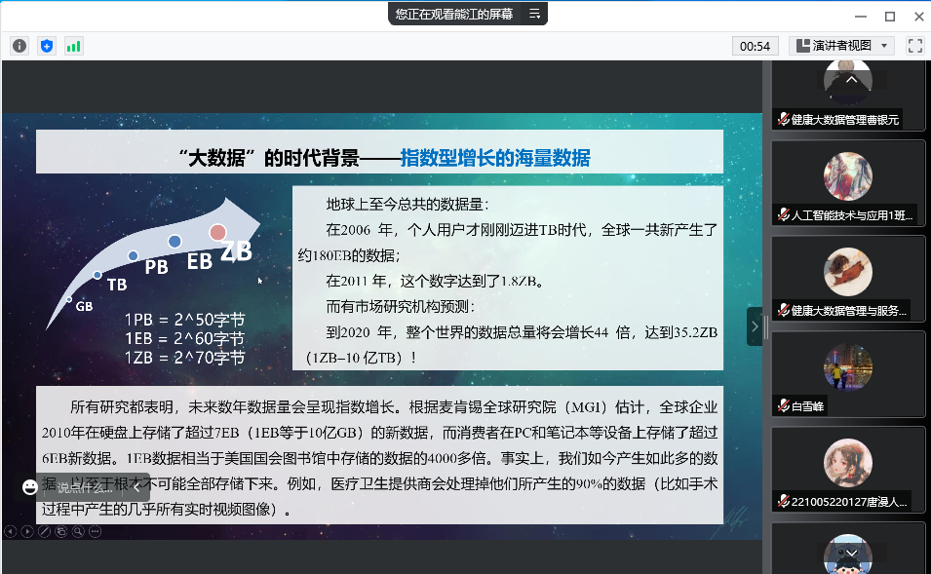Open slide show more options
The width and height of the screenshot is (931, 574).
[94, 531]
